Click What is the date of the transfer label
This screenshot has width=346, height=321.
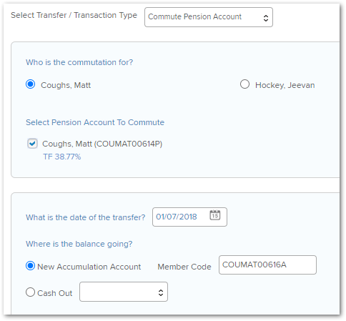point(86,217)
